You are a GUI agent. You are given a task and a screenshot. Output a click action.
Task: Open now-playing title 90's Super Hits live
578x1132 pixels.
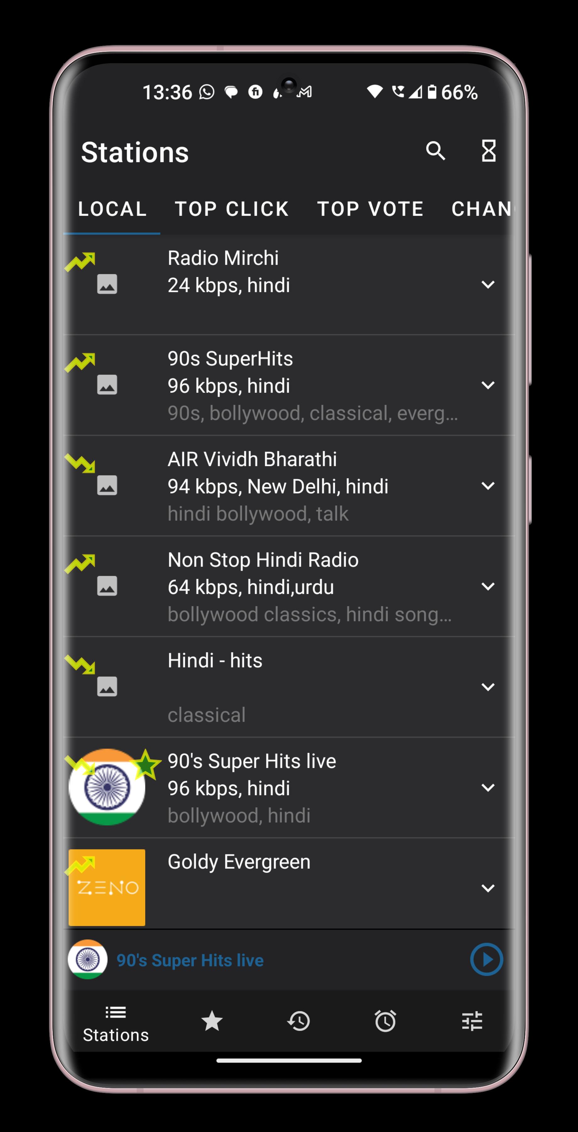pyautogui.click(x=190, y=961)
